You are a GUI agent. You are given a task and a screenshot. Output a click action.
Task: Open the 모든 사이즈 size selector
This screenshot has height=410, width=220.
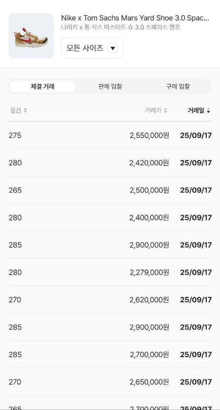click(92, 48)
